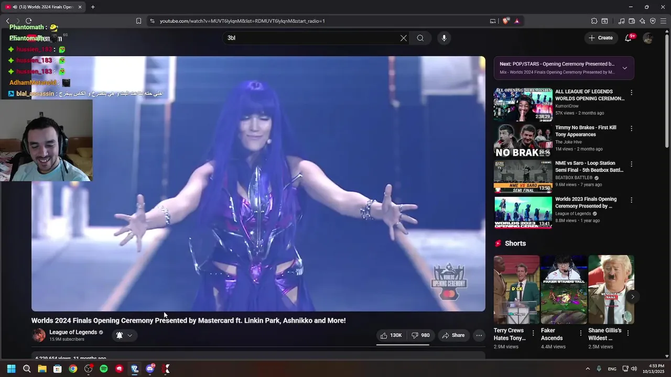Expand the subscription options chevron
This screenshot has height=377, width=671.
tap(129, 335)
